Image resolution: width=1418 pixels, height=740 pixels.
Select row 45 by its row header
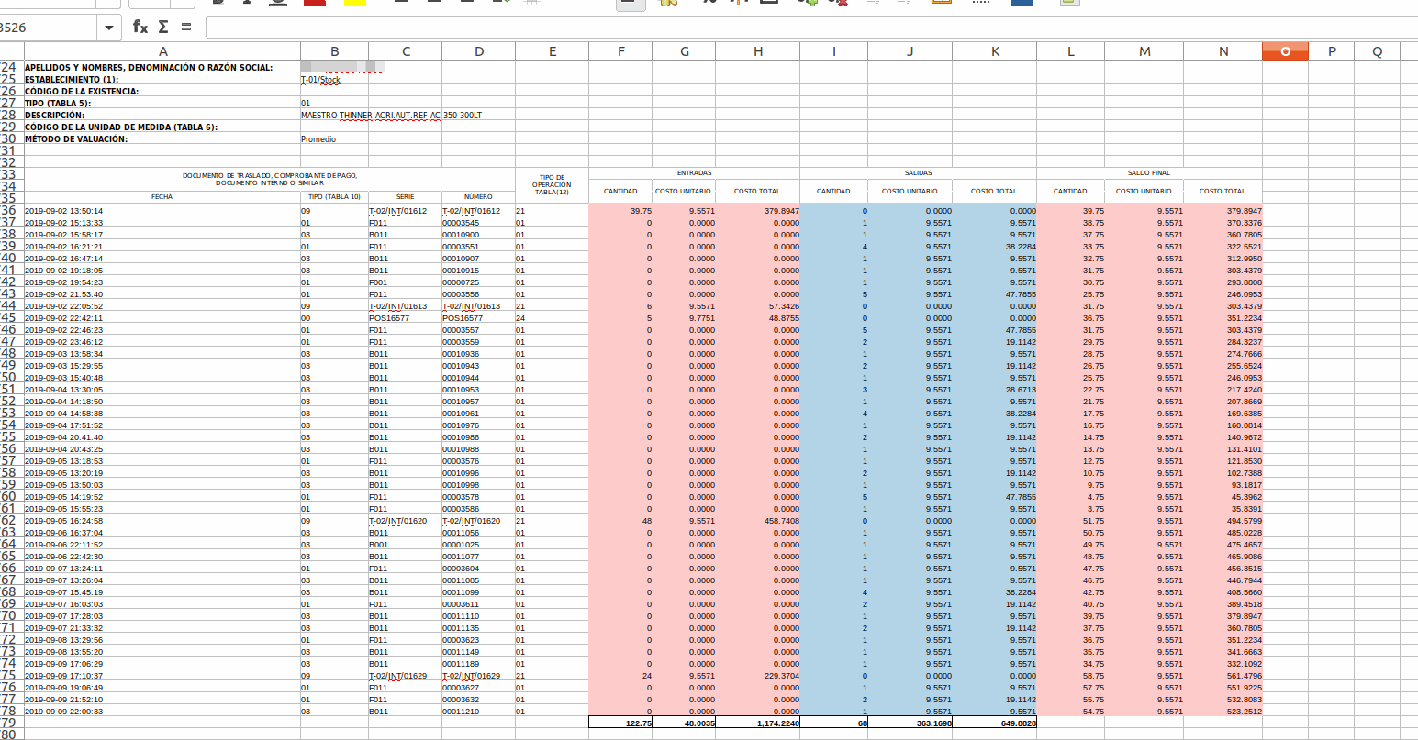pos(11,317)
